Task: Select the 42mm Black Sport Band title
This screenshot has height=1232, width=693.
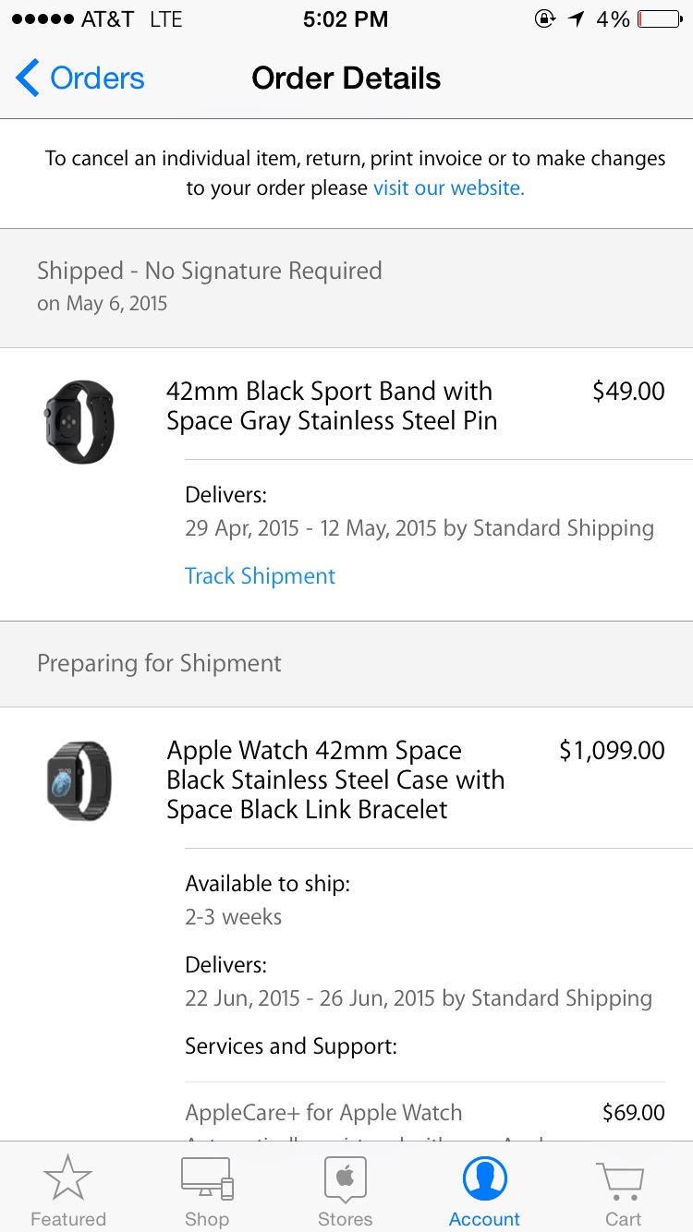Action: pyautogui.click(x=332, y=405)
